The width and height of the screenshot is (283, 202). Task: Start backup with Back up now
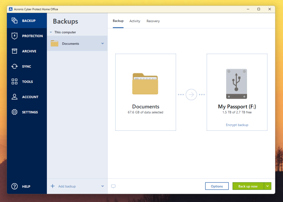(x=248, y=186)
